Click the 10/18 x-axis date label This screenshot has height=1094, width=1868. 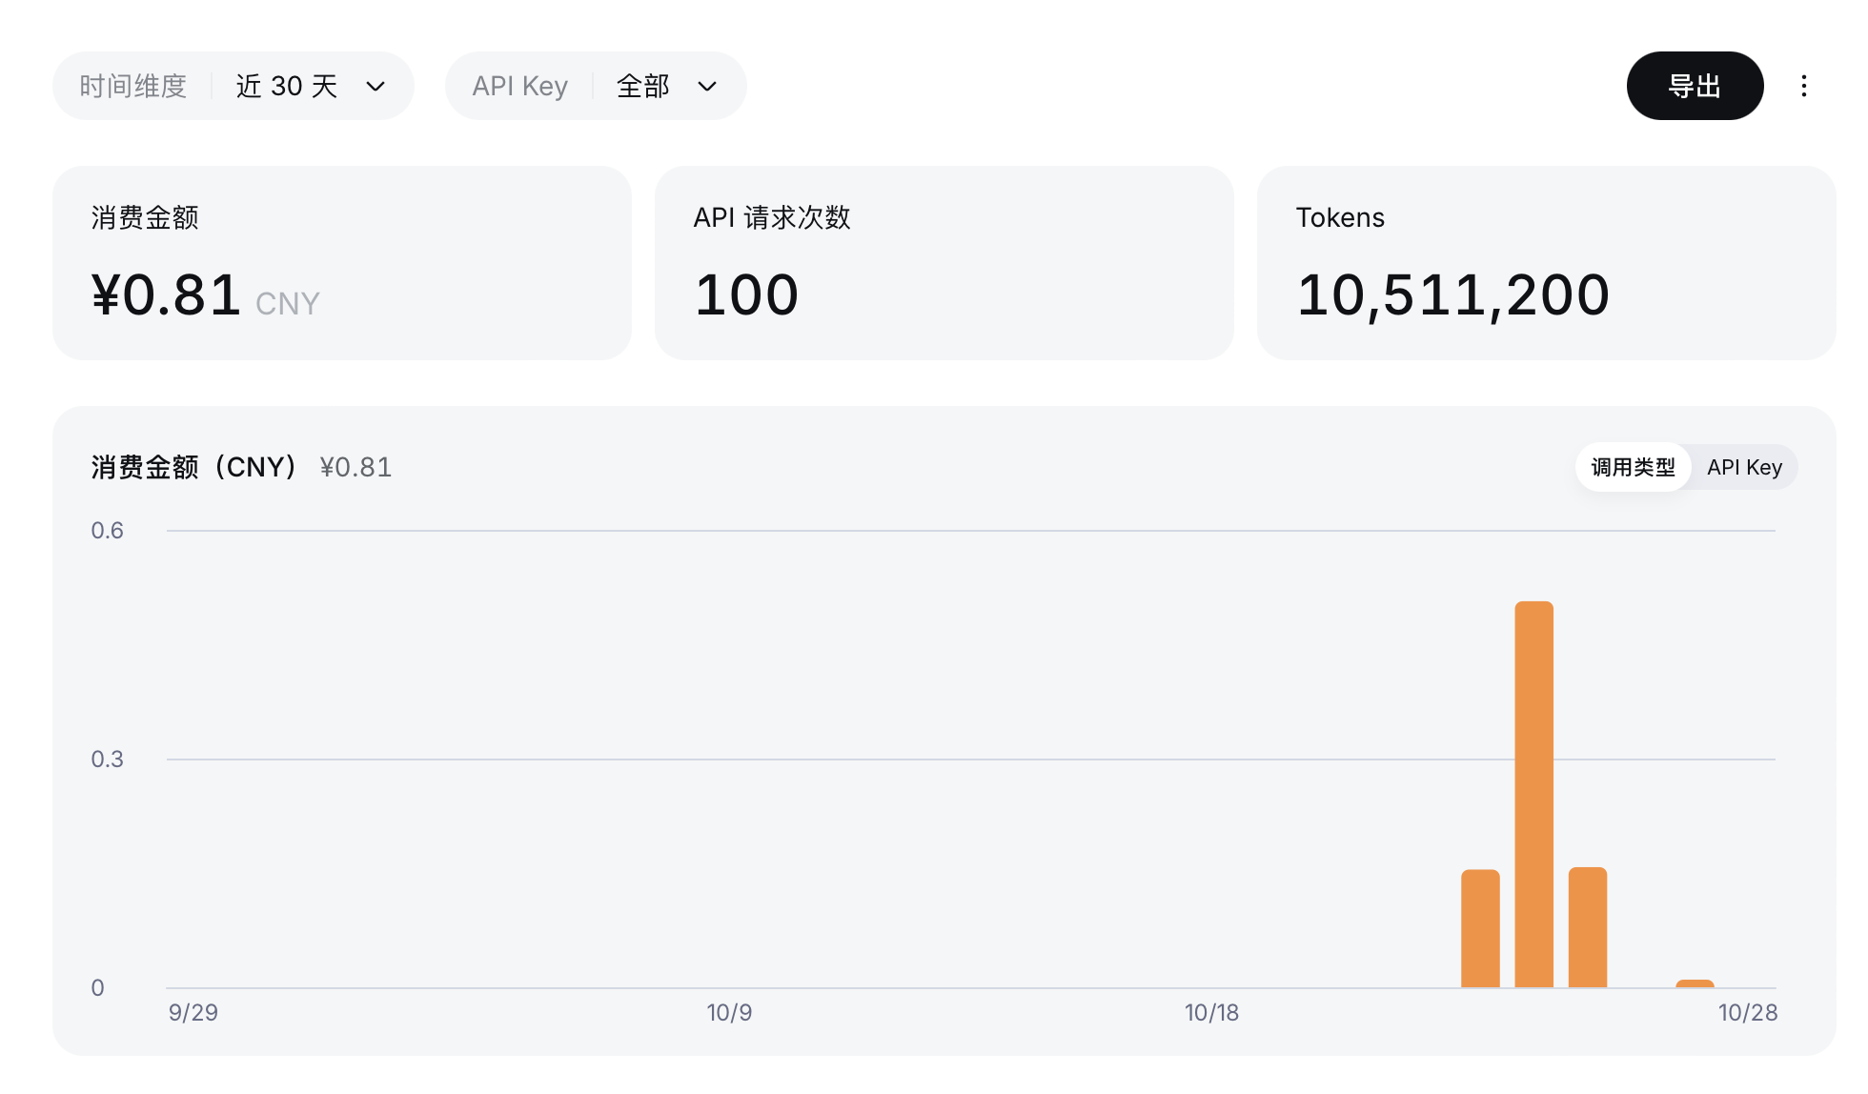click(x=1211, y=1013)
